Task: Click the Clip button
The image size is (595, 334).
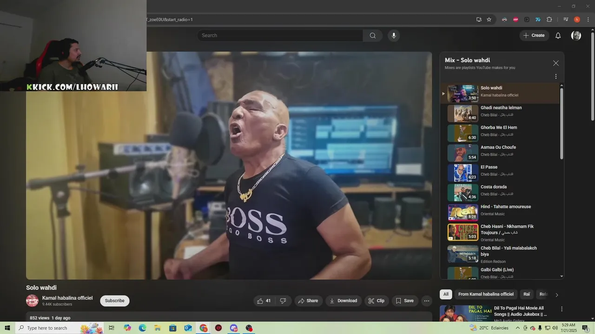Action: coord(377,301)
